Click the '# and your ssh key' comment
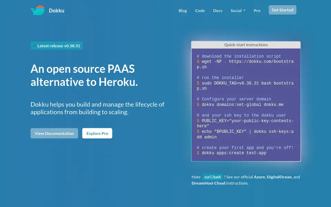The height and width of the screenshot is (207, 331). pos(241,115)
